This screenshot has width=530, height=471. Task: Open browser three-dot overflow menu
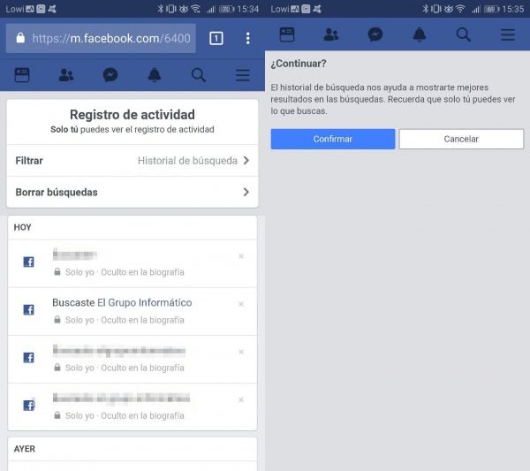(247, 38)
